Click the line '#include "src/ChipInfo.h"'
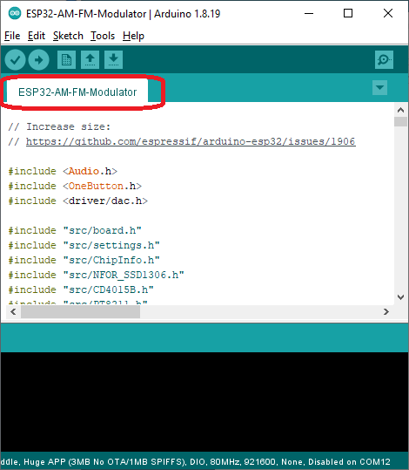Screen dimensions: 409x470 coord(84,260)
